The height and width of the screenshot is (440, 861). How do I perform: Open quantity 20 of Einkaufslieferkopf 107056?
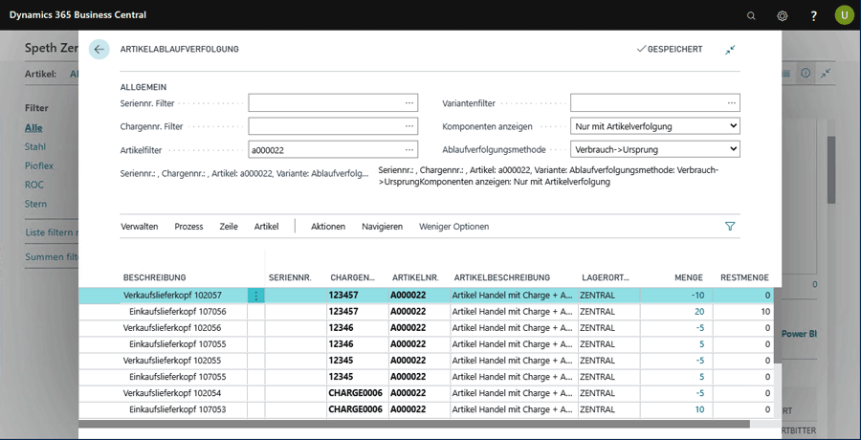point(699,312)
